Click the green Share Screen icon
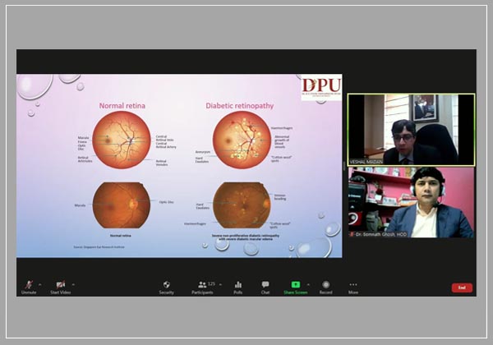Image resolution: width=493 pixels, height=345 pixels. point(295,284)
